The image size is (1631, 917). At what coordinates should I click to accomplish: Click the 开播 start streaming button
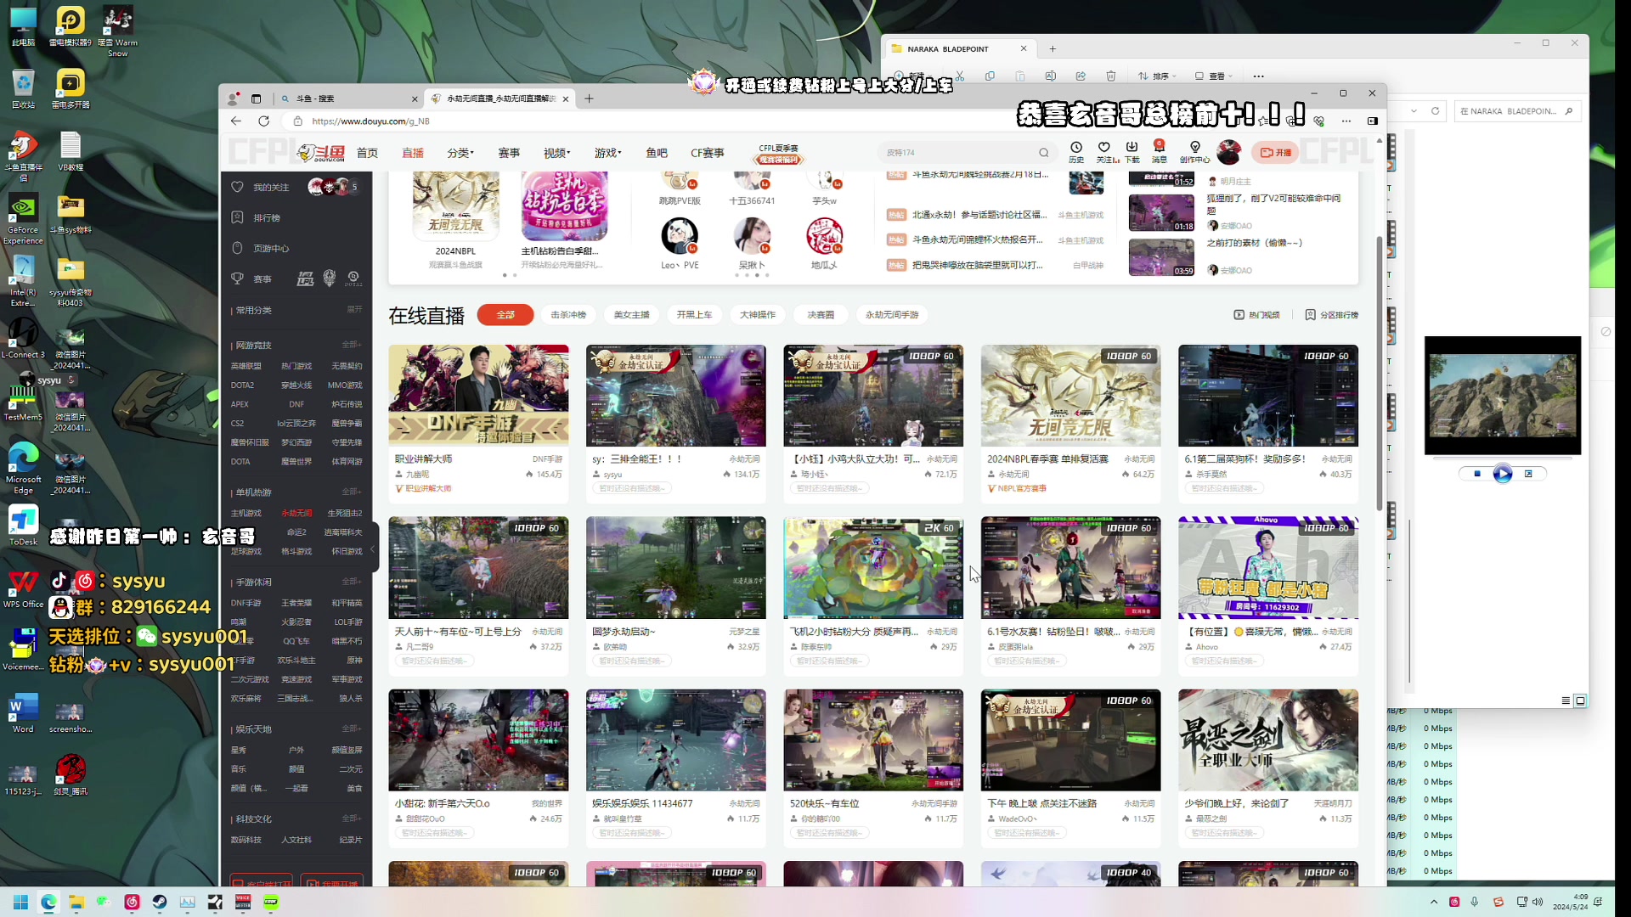tap(1275, 153)
